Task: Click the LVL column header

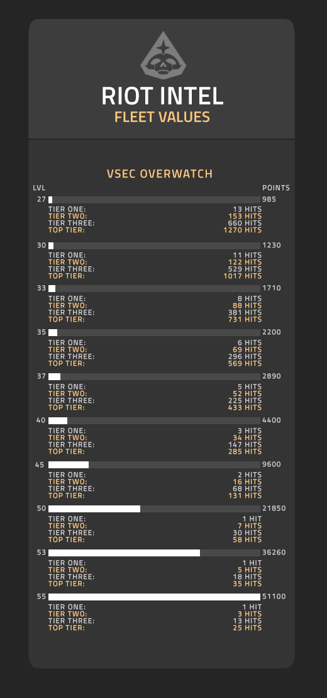Action: [x=39, y=188]
